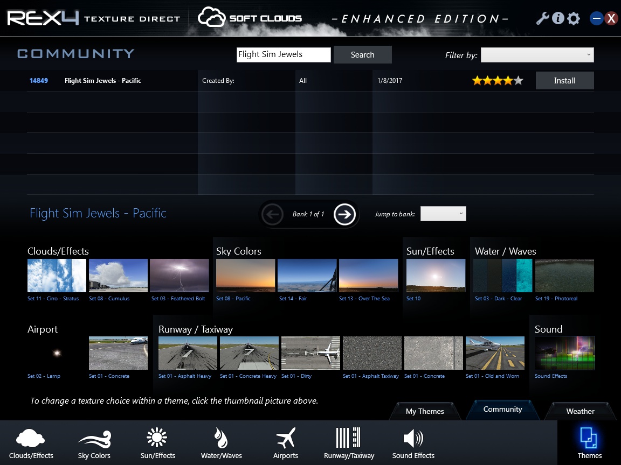Expand the Jump to bank dropdown
The height and width of the screenshot is (465, 621).
click(x=443, y=214)
